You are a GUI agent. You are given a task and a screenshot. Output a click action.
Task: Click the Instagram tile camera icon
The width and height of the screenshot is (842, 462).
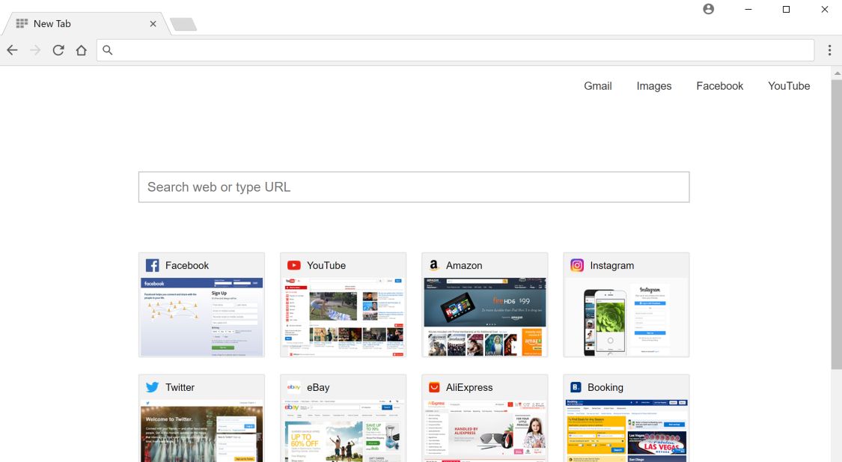[x=577, y=265]
